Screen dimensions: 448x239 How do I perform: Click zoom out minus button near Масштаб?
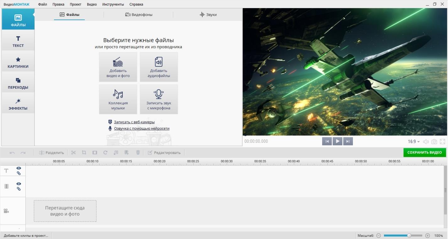pos(379,236)
